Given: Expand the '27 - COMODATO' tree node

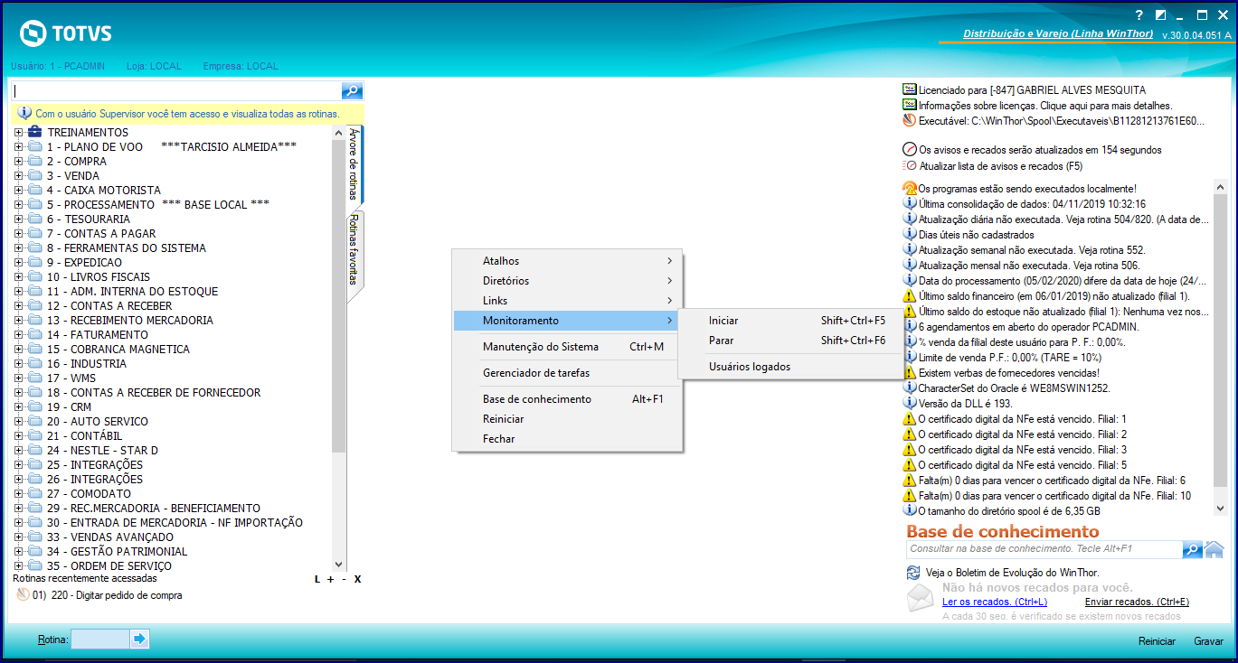Looking at the screenshot, I should [x=18, y=493].
